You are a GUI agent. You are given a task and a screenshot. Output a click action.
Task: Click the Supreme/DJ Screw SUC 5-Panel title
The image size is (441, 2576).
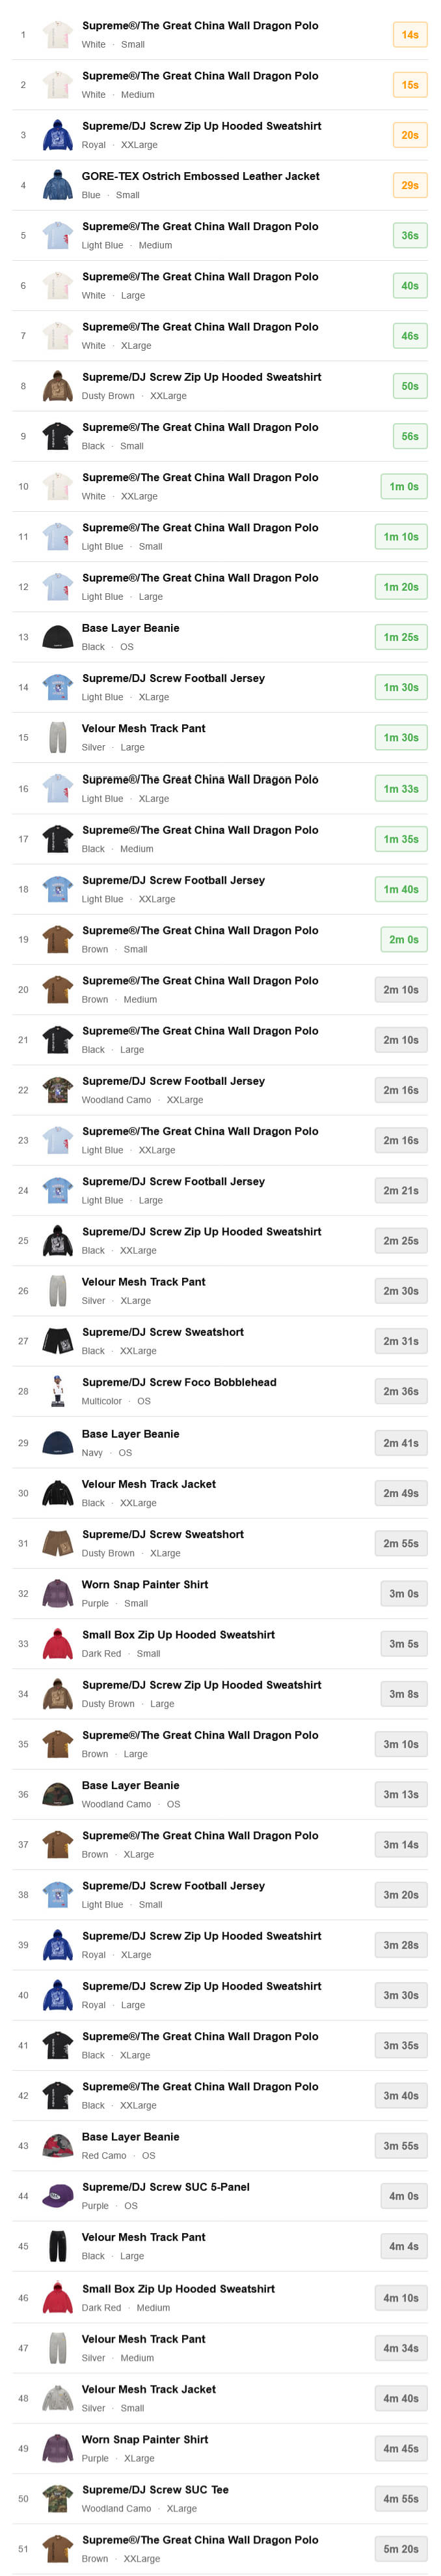(x=166, y=2186)
